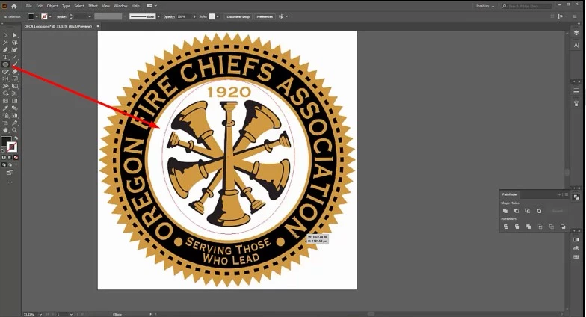
Task: Switch to Draw Normal mode
Action: (x=4, y=164)
